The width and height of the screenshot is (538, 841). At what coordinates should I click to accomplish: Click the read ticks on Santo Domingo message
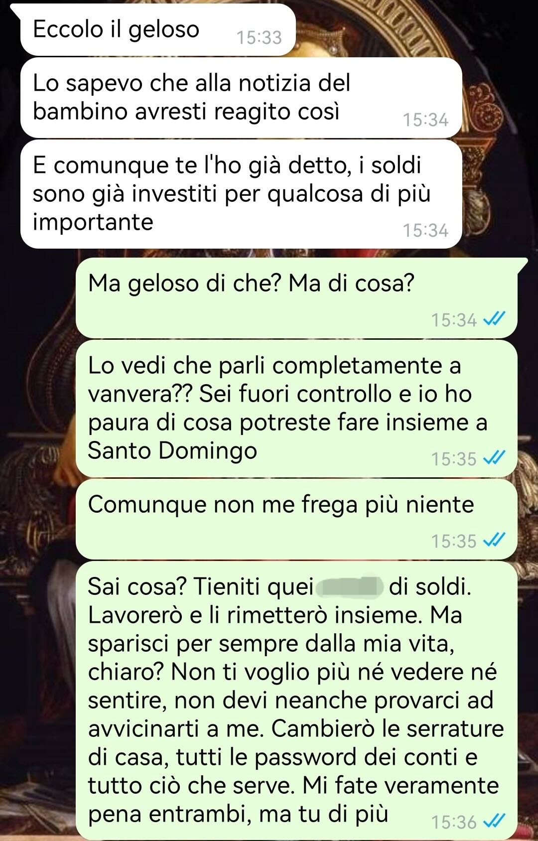pyautogui.click(x=495, y=457)
